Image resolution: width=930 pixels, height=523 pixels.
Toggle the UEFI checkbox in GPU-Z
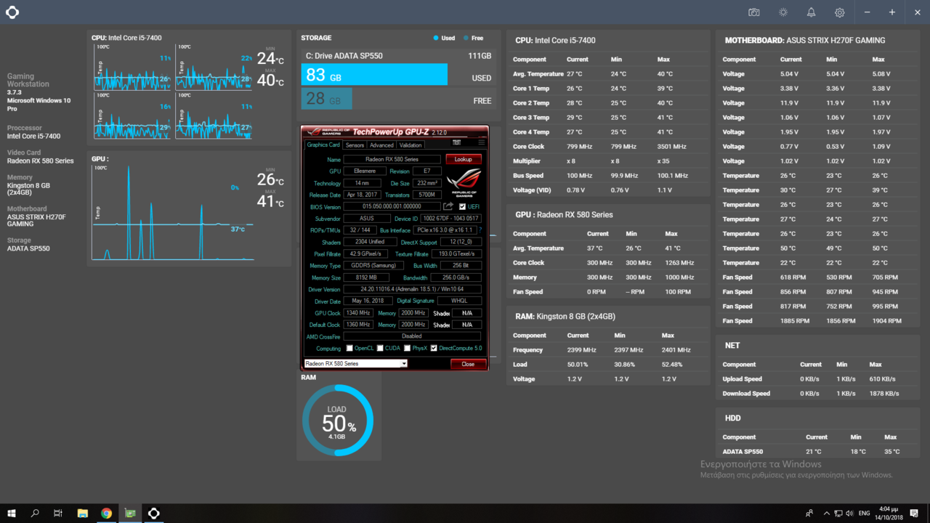click(462, 206)
